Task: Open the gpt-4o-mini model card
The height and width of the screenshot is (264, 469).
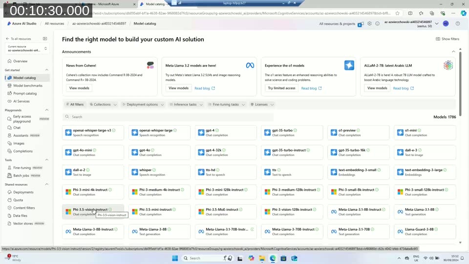Action: tap(93, 153)
